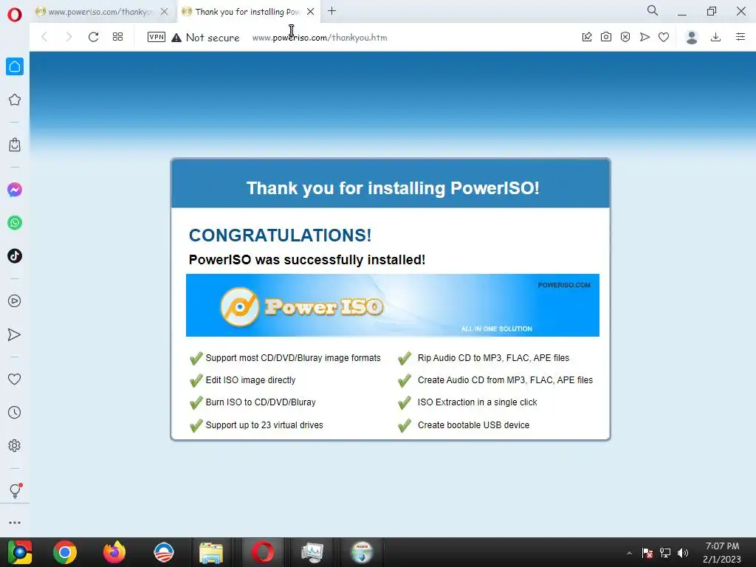Go forward to the next page

click(69, 37)
